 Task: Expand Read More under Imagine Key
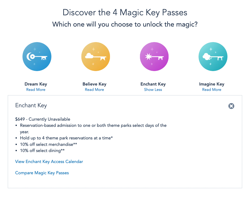pyautogui.click(x=212, y=90)
